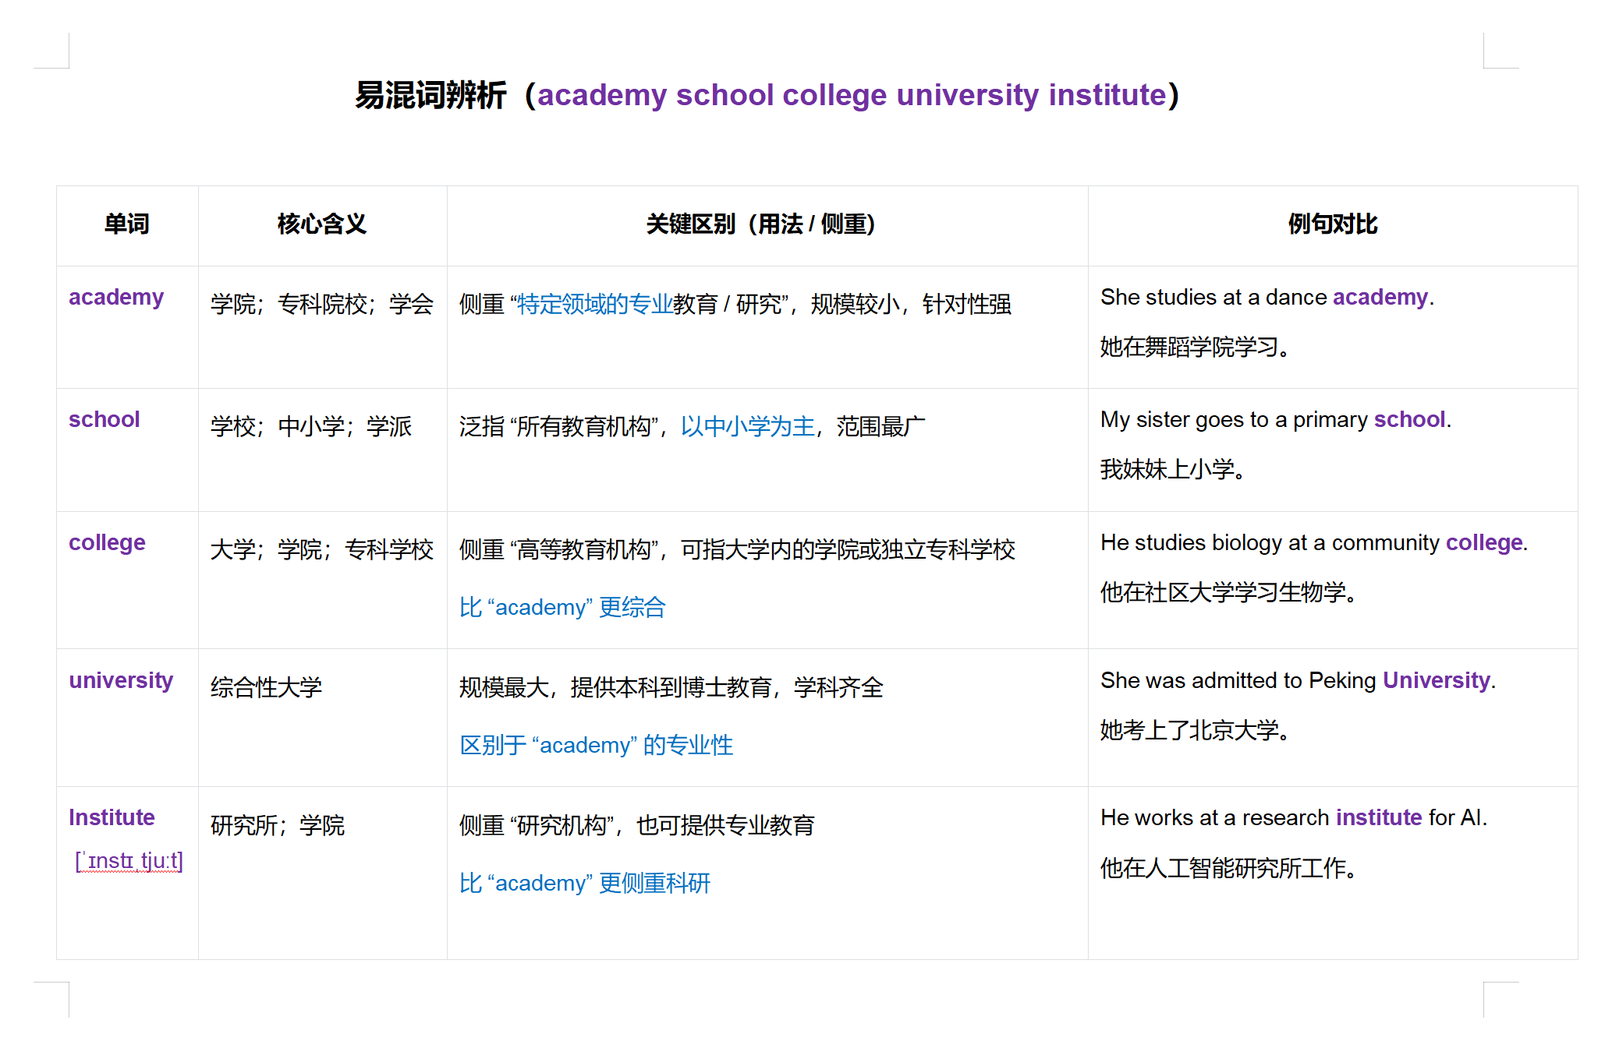Select the purple "school" word entry
Image resolution: width=1612 pixels, height=1041 pixels.
[x=104, y=419]
